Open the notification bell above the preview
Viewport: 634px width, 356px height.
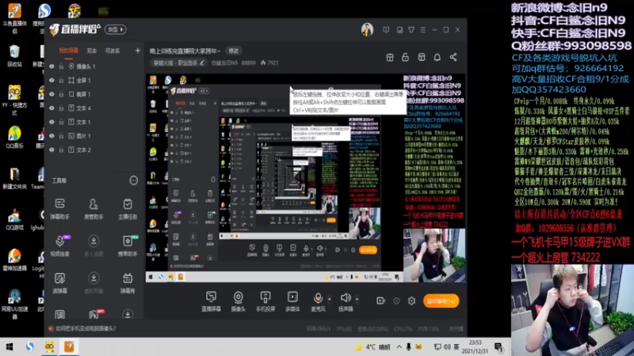[437, 57]
